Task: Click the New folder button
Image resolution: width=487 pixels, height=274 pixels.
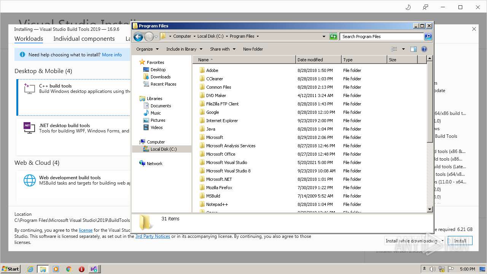Action: [x=253, y=49]
